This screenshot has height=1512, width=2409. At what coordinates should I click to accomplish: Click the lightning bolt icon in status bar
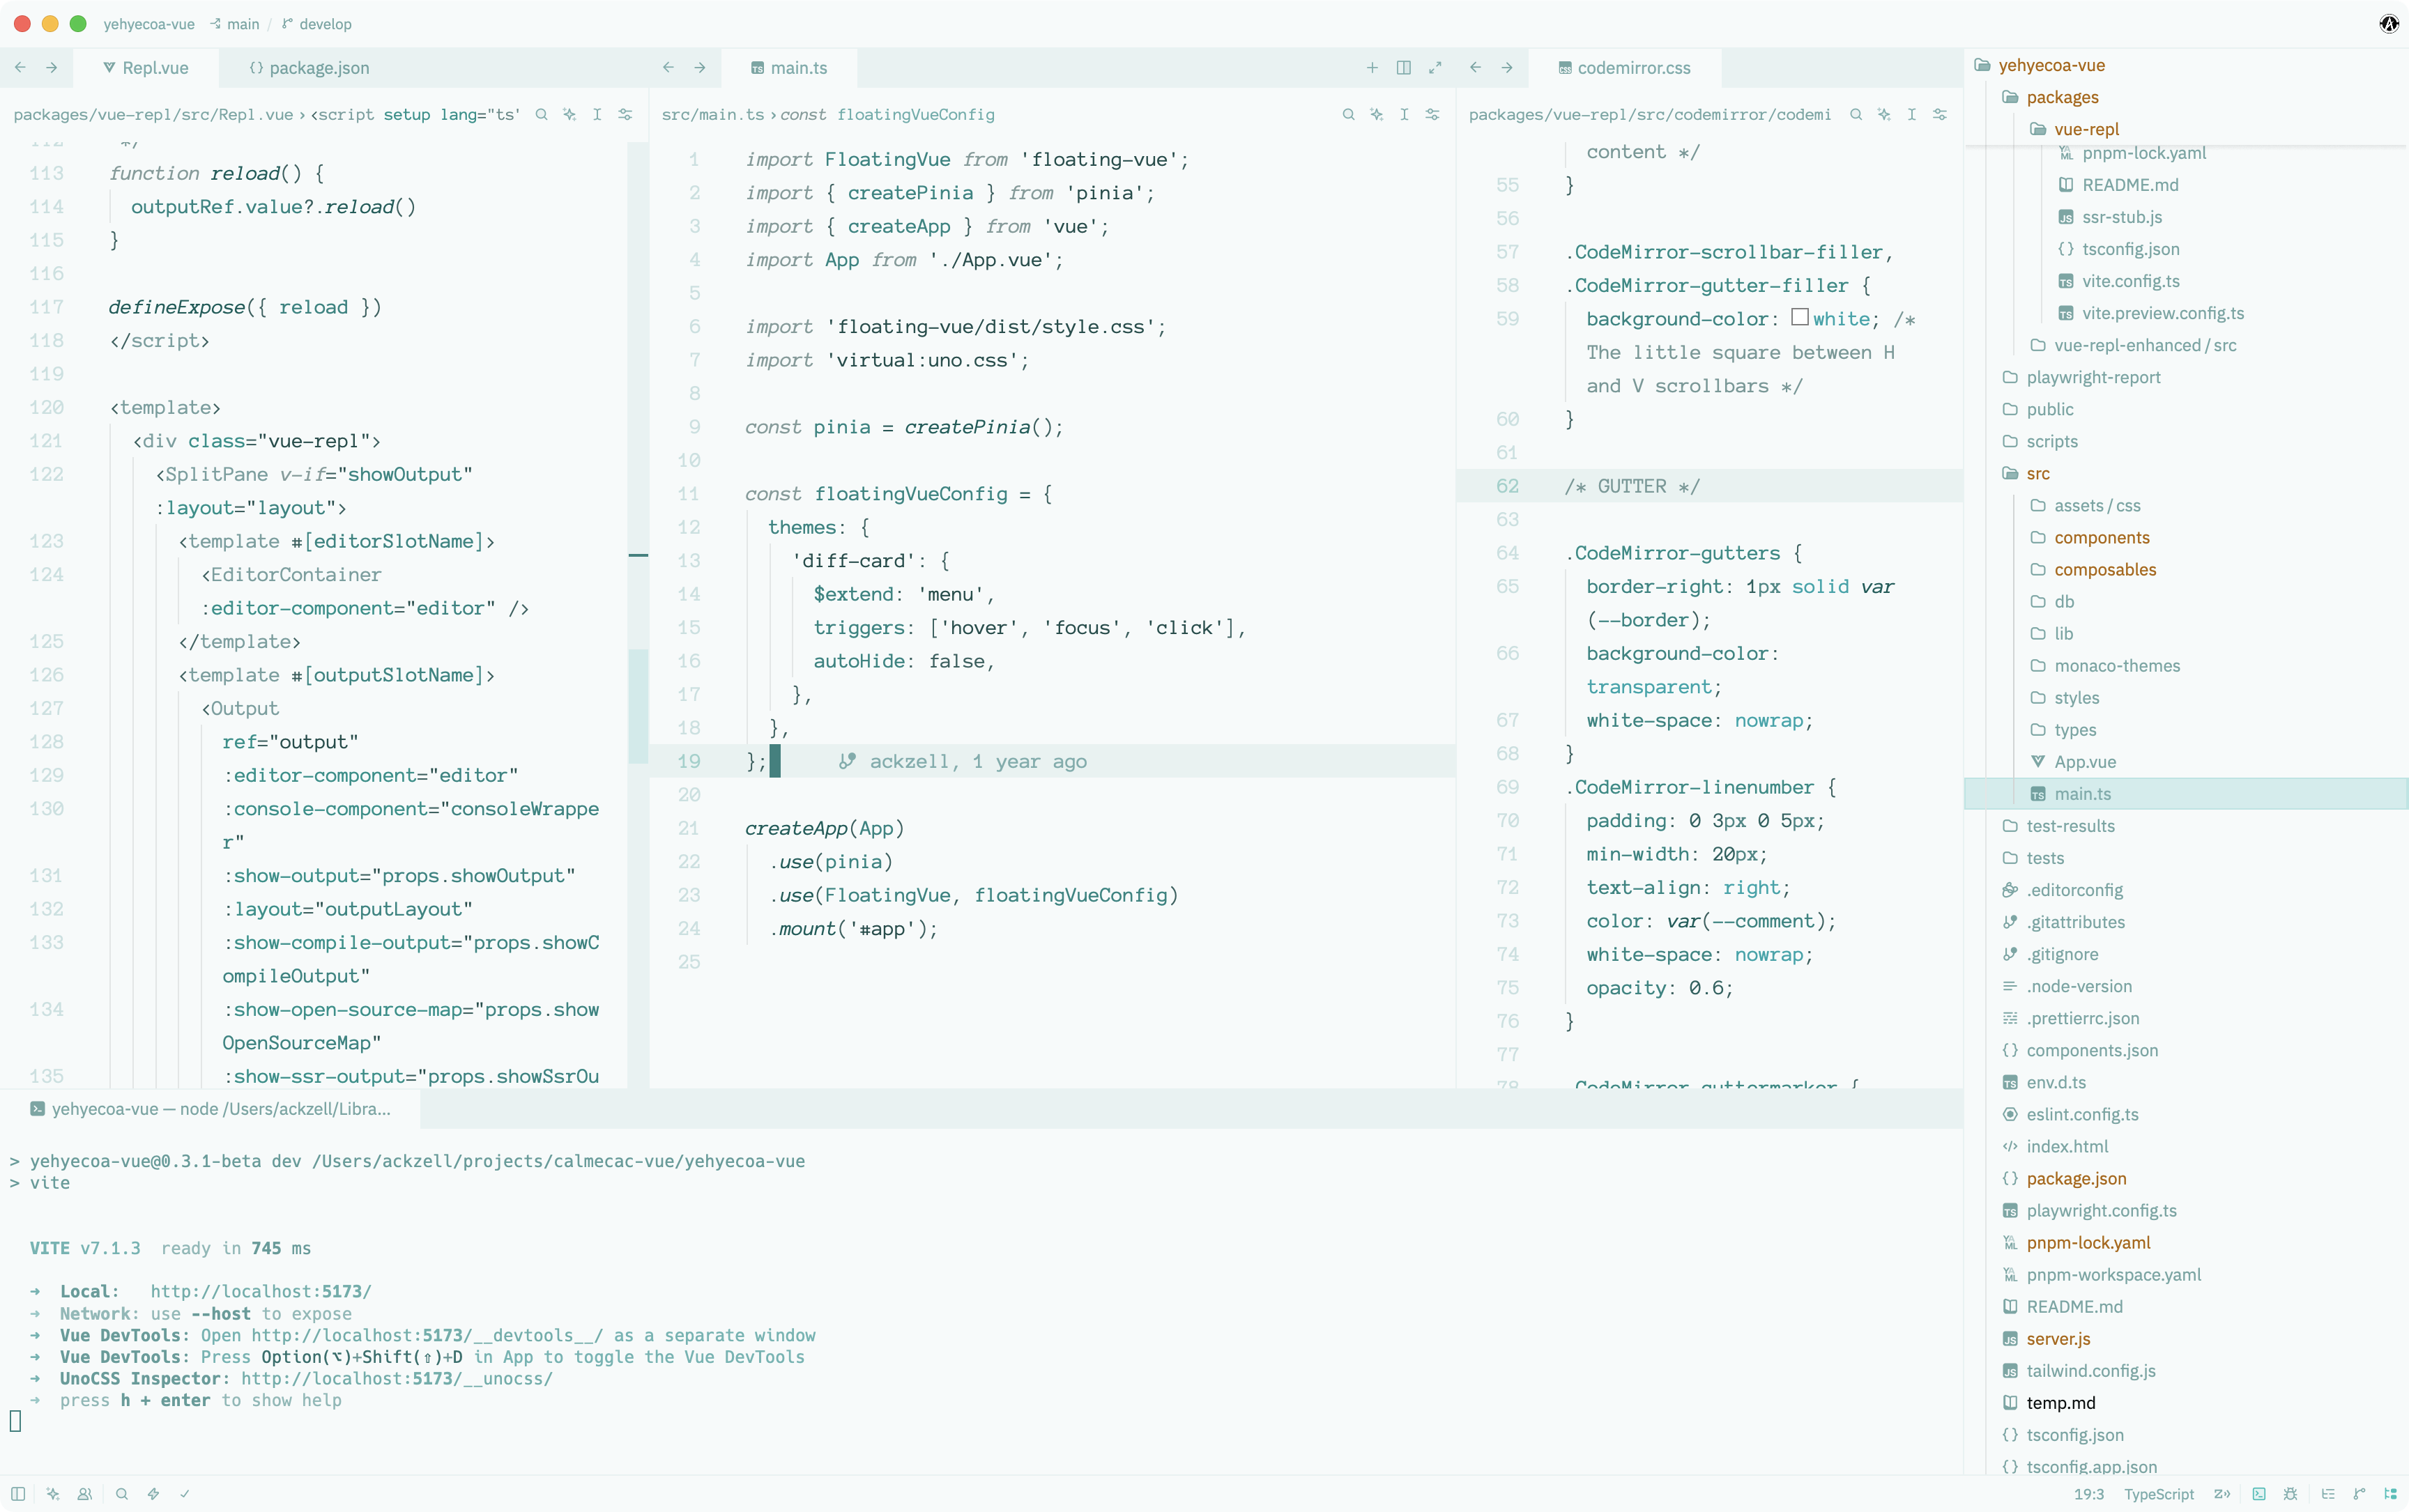(153, 1494)
